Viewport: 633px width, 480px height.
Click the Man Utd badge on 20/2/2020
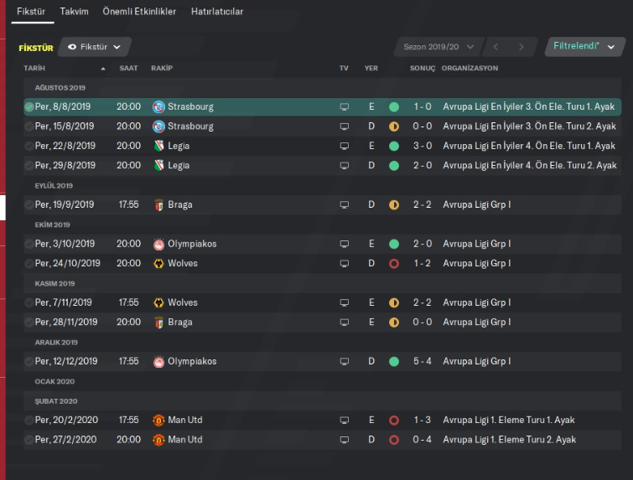click(158, 420)
